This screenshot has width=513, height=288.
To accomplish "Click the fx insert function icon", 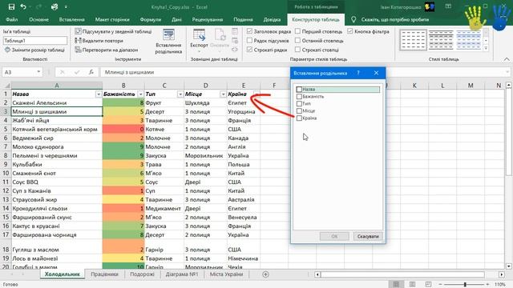I will tap(91, 72).
